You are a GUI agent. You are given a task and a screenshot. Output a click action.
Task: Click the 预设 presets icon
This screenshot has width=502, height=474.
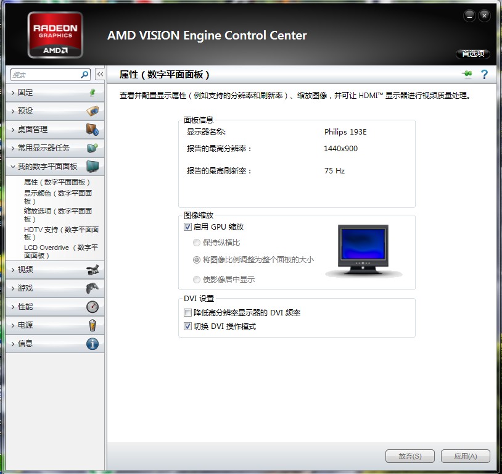click(x=93, y=111)
